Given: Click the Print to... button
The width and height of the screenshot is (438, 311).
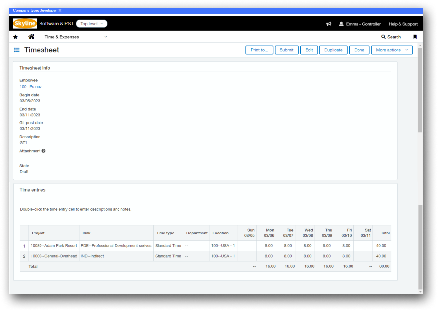Looking at the screenshot, I should pyautogui.click(x=259, y=50).
